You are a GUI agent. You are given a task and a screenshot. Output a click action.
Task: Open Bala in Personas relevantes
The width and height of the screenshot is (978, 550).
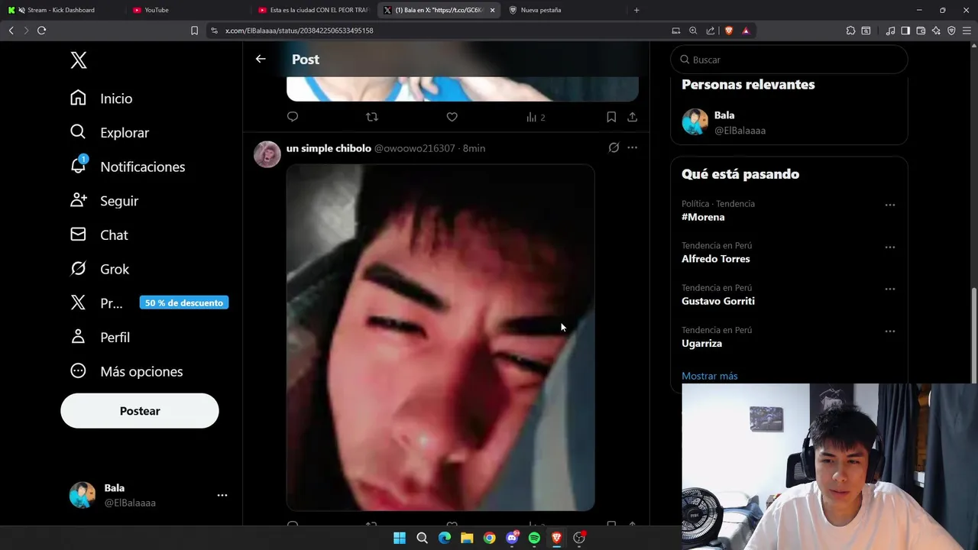pyautogui.click(x=724, y=115)
